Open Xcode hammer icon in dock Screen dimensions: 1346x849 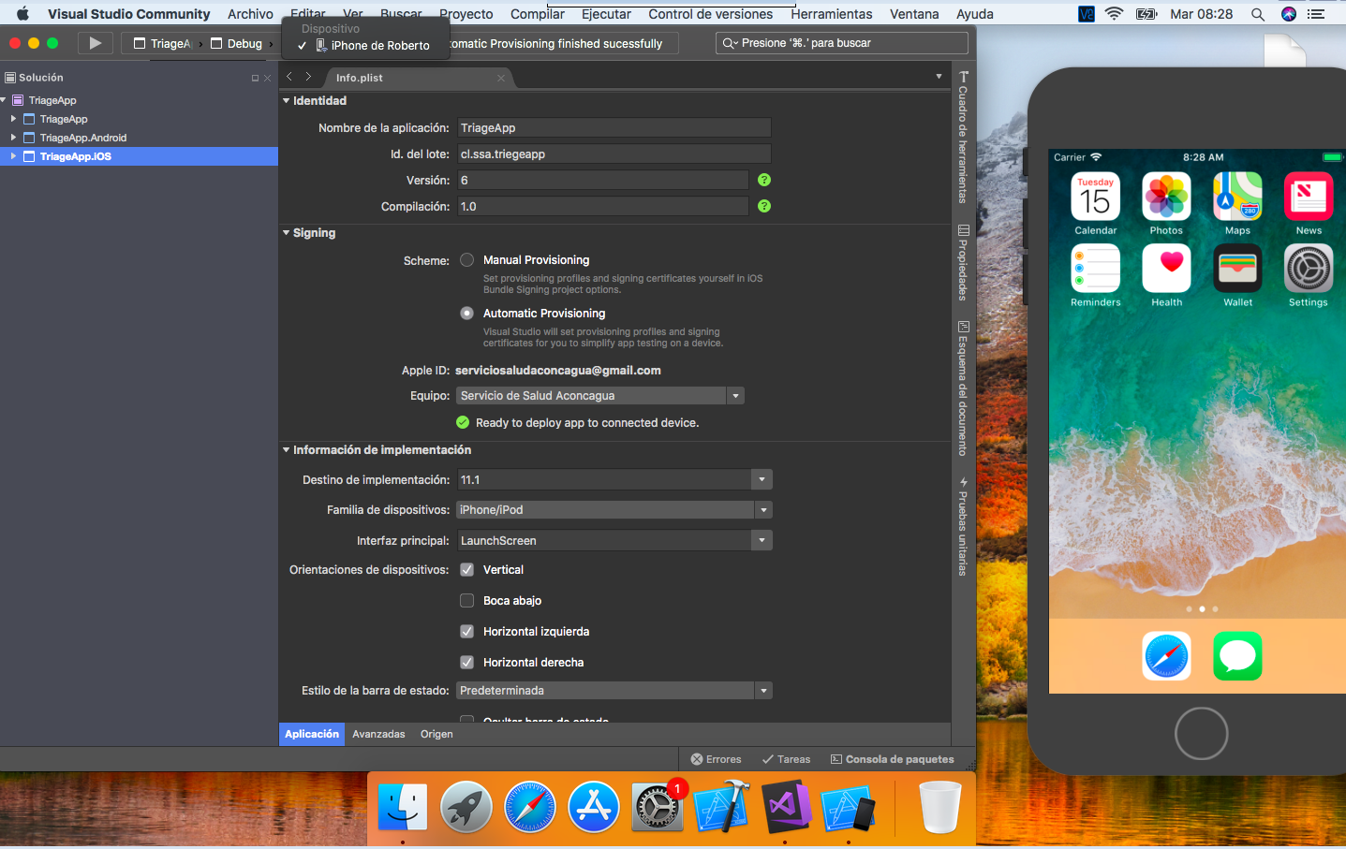point(720,807)
